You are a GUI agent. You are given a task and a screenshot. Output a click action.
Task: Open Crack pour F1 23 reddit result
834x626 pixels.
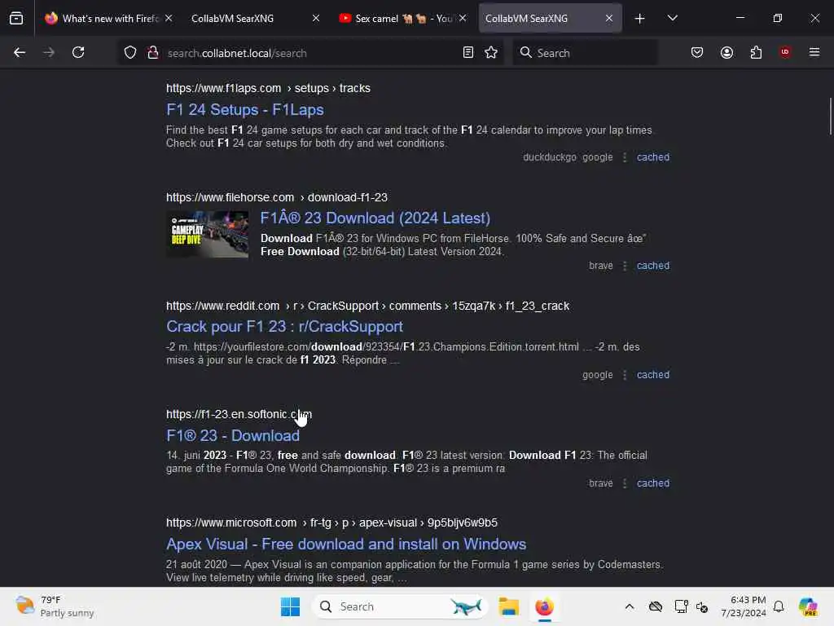coord(284,326)
